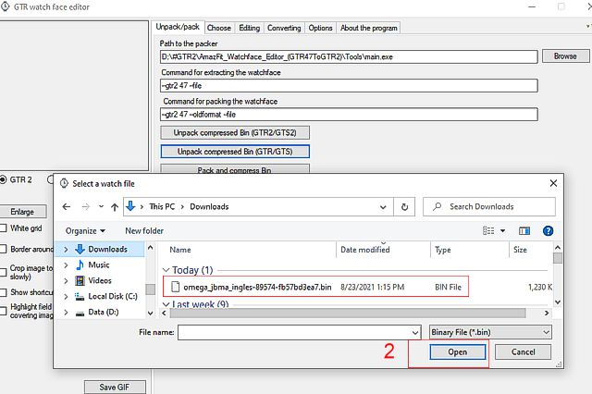Select the GTR 2 radio button

4,179
